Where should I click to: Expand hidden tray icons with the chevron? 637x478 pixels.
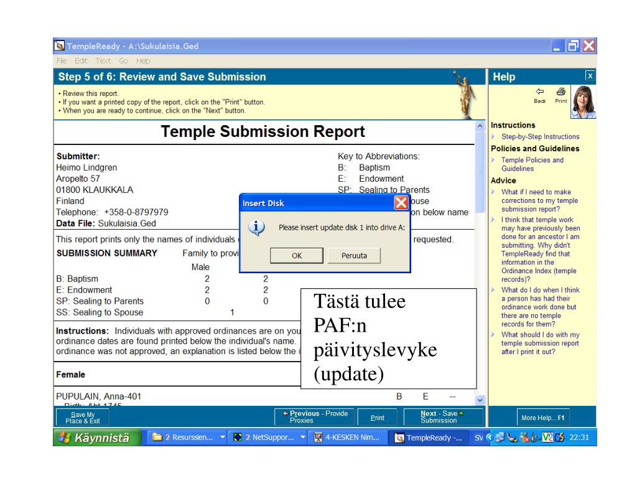click(x=490, y=438)
